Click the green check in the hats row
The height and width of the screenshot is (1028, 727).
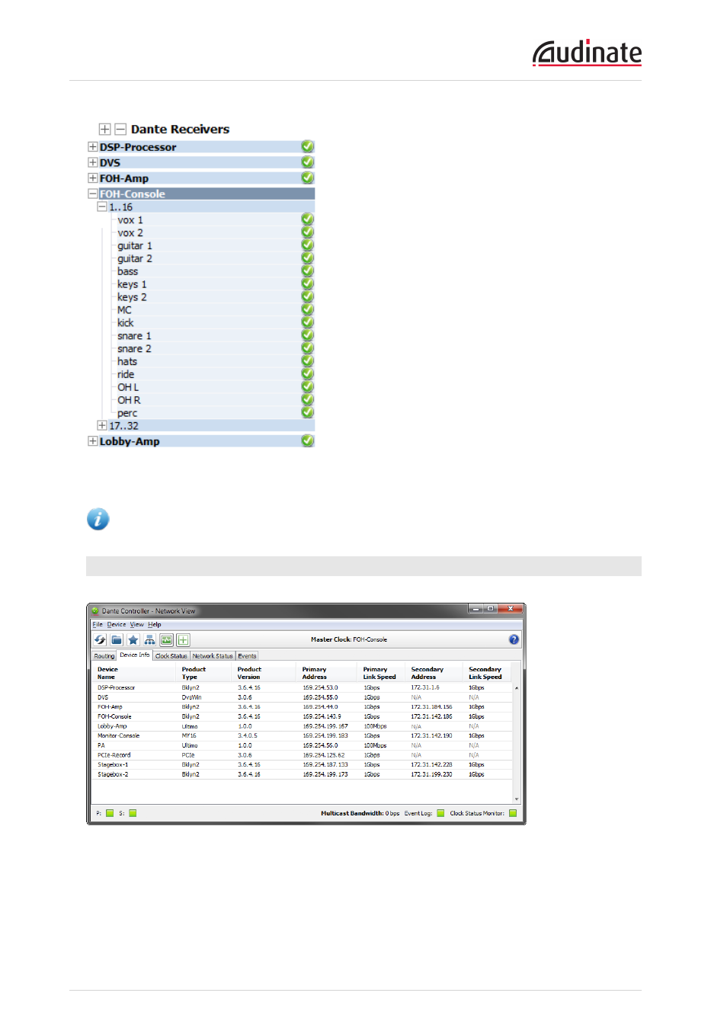[x=307, y=361]
